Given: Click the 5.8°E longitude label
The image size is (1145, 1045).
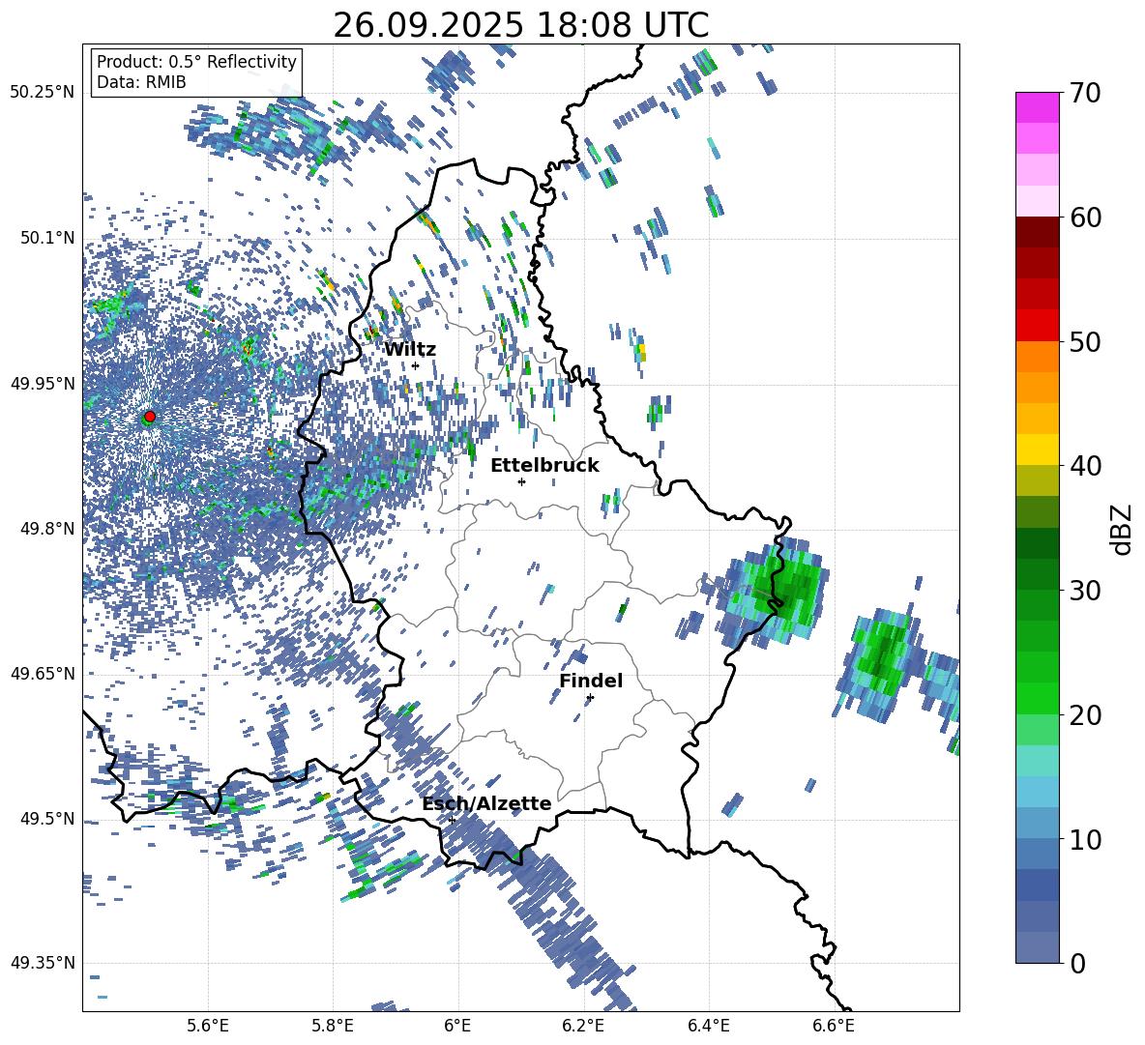Looking at the screenshot, I should [x=333, y=1026].
